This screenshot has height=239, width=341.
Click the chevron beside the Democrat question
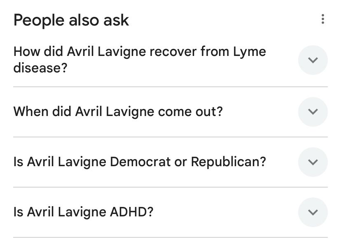coord(313,162)
